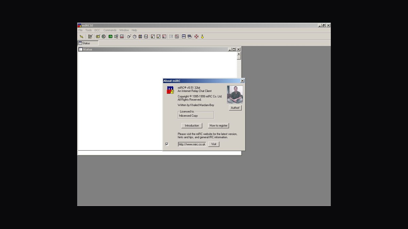408x229 pixels.
Task: Open the Tools menu
Action: tap(88, 30)
